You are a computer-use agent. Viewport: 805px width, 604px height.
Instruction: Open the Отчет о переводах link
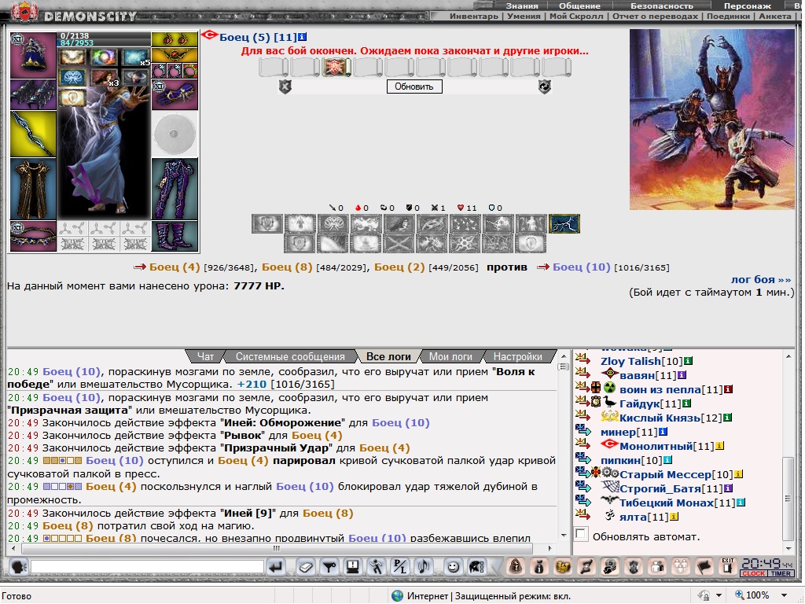point(655,17)
